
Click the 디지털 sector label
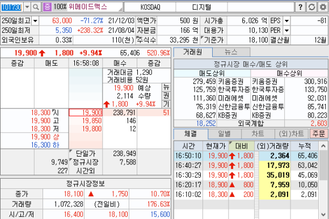tap(201, 7)
